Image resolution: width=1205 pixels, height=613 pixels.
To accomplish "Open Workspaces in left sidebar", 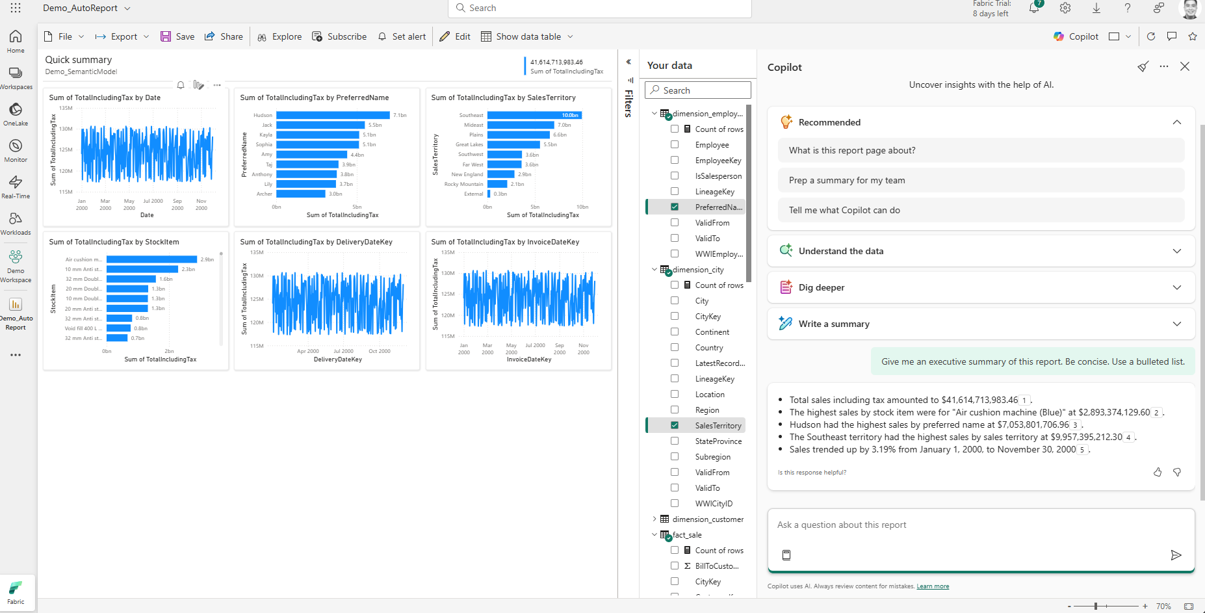I will 16,78.
